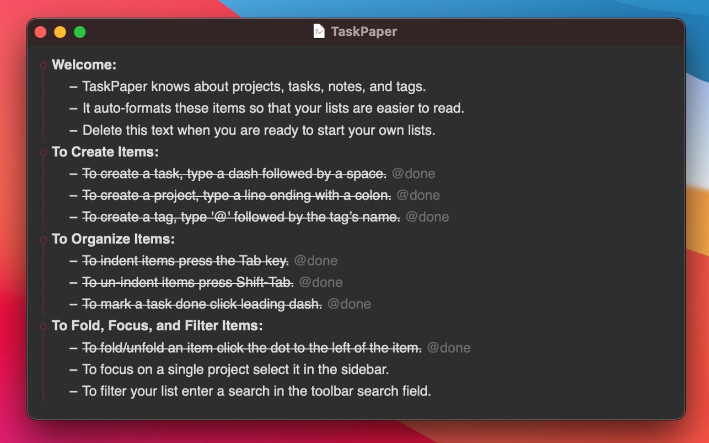This screenshot has height=443, width=709.
Task: Click the @done tag after 'To indent items'
Action: click(316, 261)
